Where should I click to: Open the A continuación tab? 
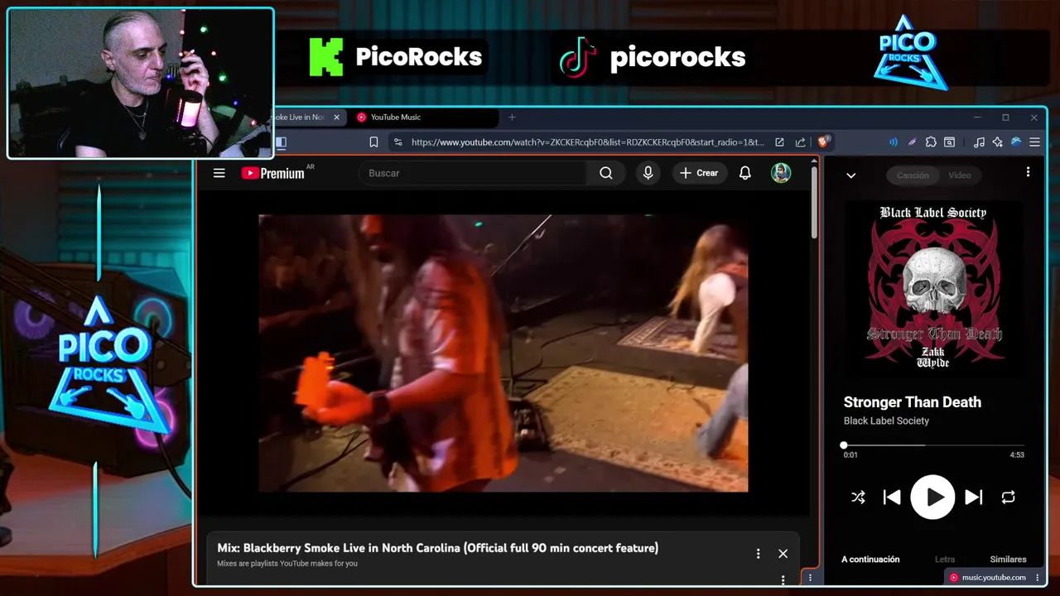[x=870, y=560]
